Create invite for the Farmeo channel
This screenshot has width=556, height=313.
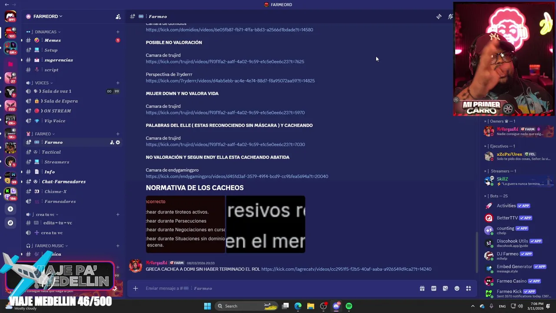click(112, 142)
